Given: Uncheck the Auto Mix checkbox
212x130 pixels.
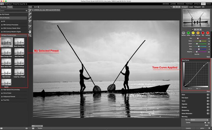Looking at the screenshot, I should pyautogui.click(x=193, y=54).
